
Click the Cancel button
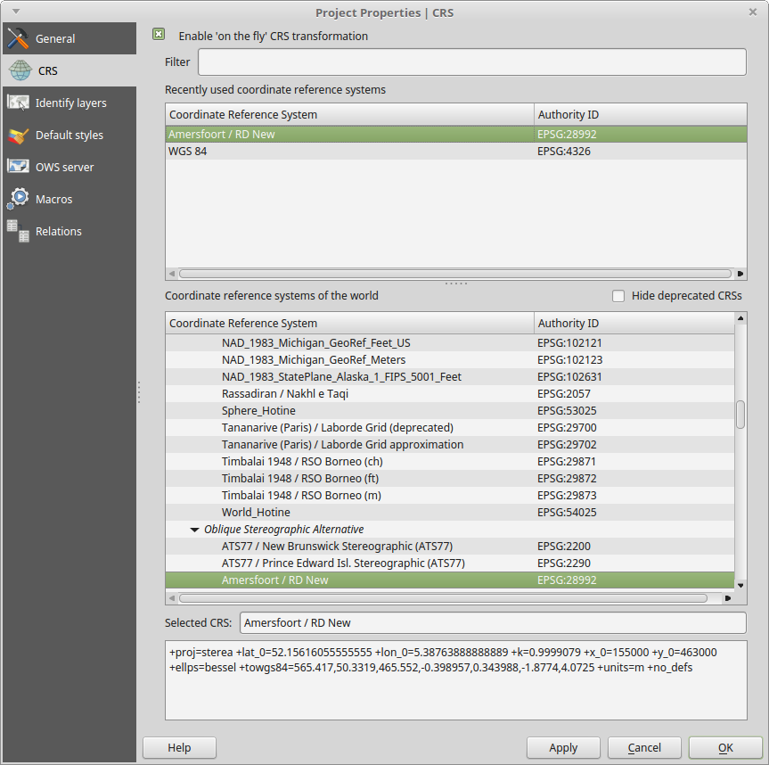tap(644, 748)
